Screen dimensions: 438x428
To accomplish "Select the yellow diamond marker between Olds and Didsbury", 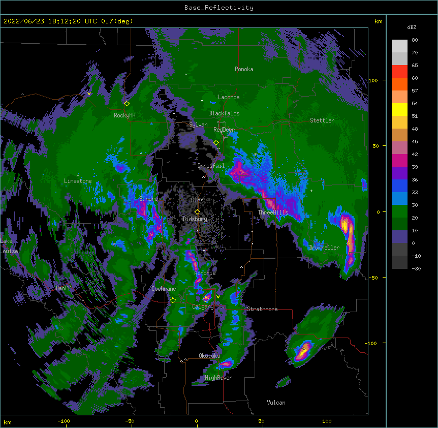I will [197, 211].
